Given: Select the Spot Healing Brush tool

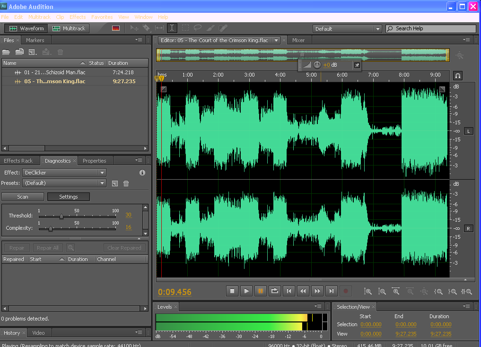Looking at the screenshot, I should tap(223, 28).
